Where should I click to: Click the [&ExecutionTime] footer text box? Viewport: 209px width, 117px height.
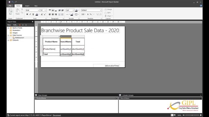click(106, 66)
